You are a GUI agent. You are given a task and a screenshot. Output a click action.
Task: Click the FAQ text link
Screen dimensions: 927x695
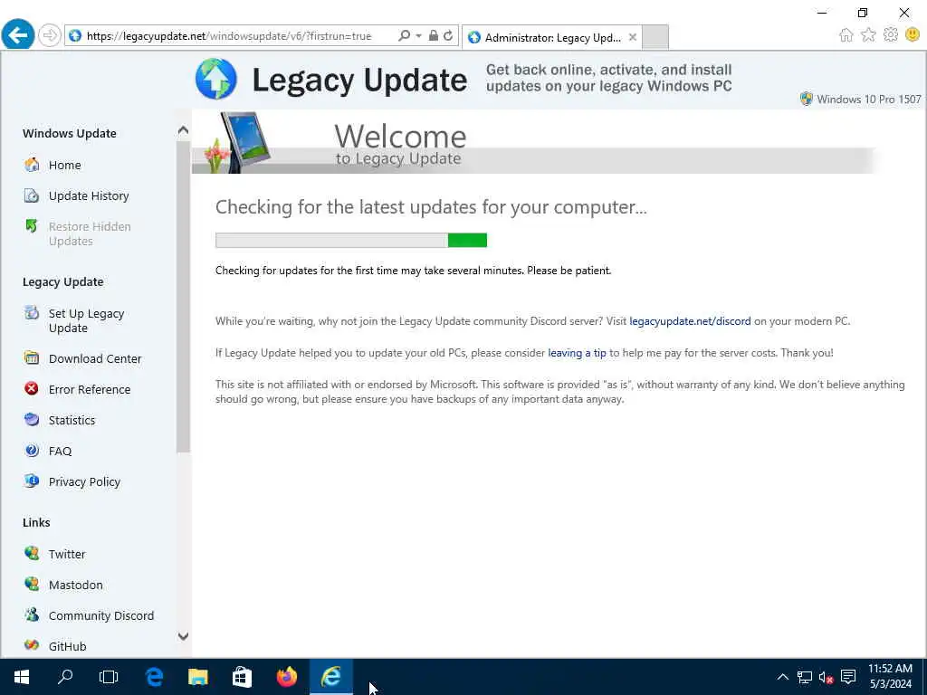[61, 451]
